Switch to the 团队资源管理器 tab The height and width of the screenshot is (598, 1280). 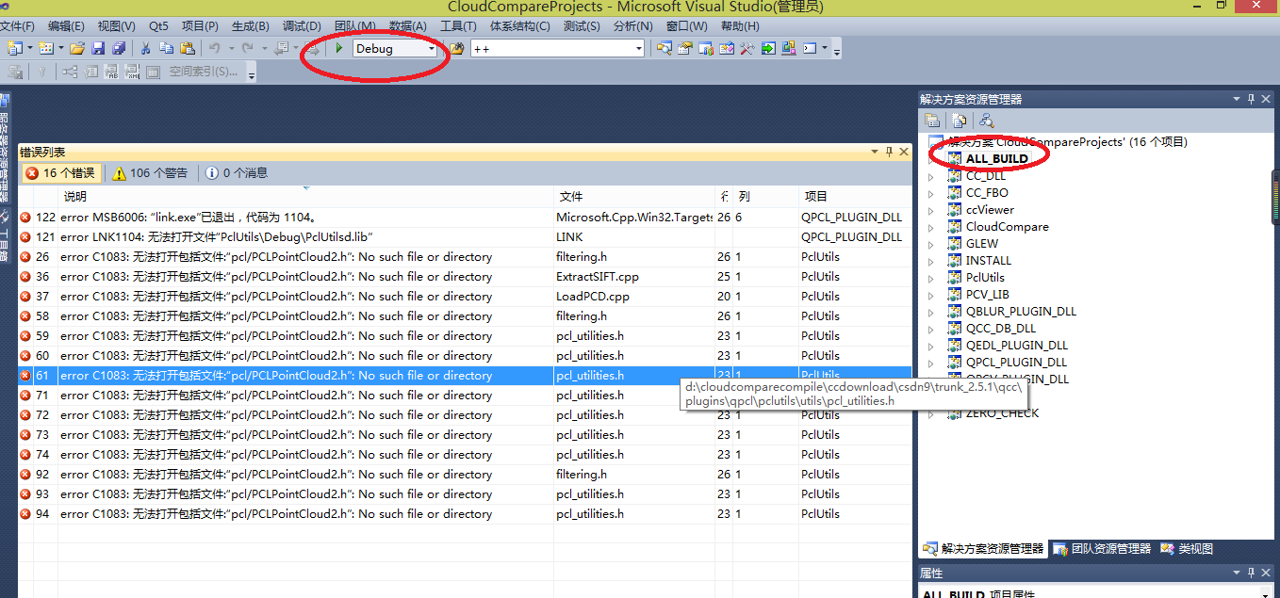click(1103, 549)
